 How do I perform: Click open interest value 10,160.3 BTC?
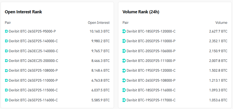pos(100,31)
